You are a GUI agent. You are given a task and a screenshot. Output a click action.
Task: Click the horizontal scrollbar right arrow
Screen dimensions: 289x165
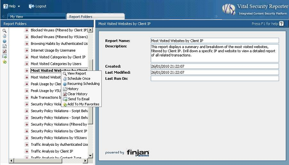[87, 161]
